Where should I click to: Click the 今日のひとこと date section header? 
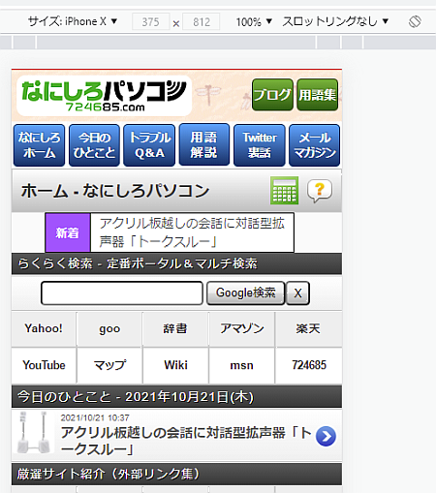[x=176, y=396]
